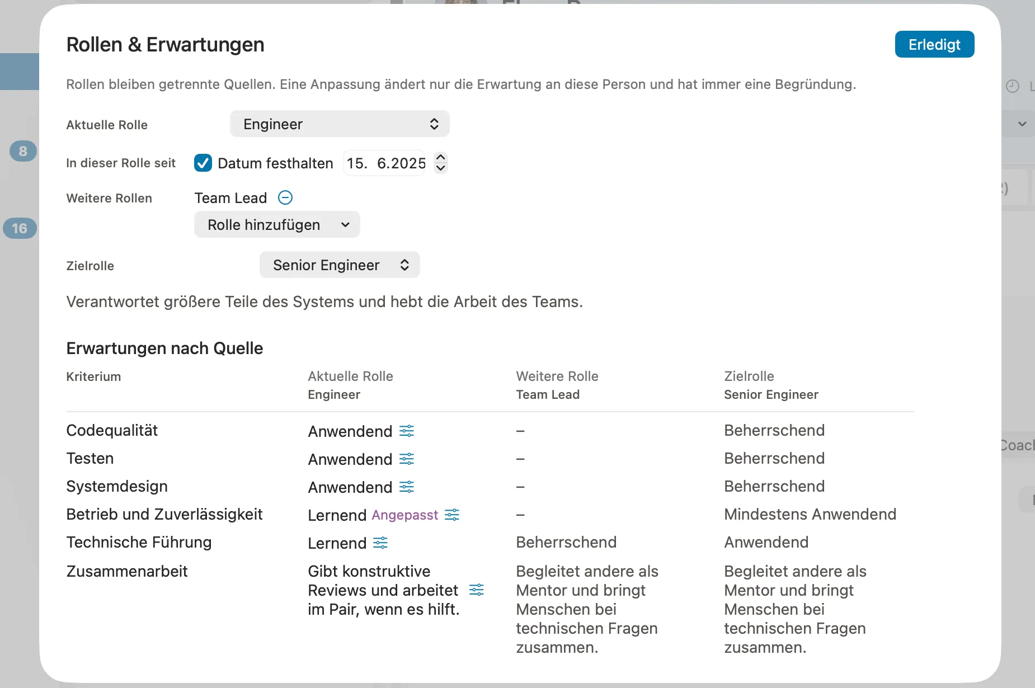Click the Erwartungen nach Quelle heading

[x=164, y=348]
